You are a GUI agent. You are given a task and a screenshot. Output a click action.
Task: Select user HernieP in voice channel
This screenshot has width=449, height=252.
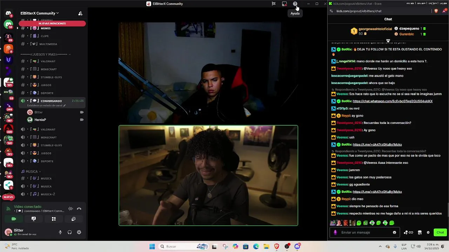55,120
